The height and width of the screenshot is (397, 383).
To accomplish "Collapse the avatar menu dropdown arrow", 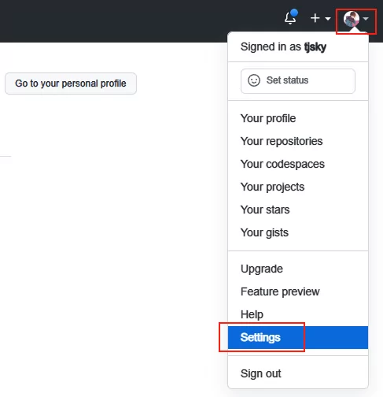I will (366, 19).
